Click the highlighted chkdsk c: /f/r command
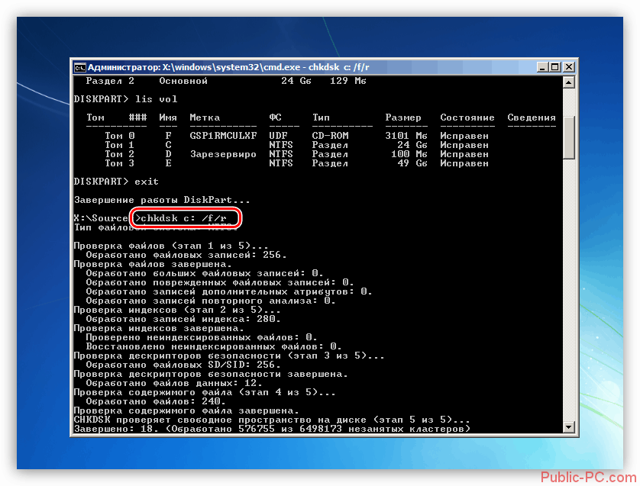 click(186, 218)
